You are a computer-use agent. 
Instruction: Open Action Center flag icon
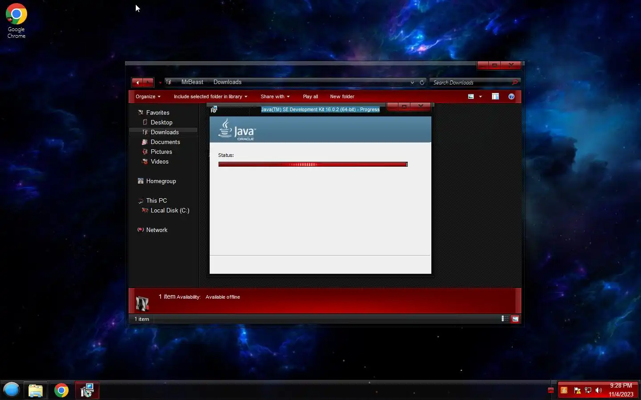577,390
